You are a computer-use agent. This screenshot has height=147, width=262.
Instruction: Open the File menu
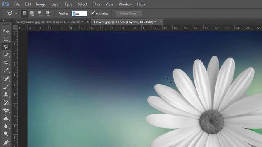(x=17, y=4)
